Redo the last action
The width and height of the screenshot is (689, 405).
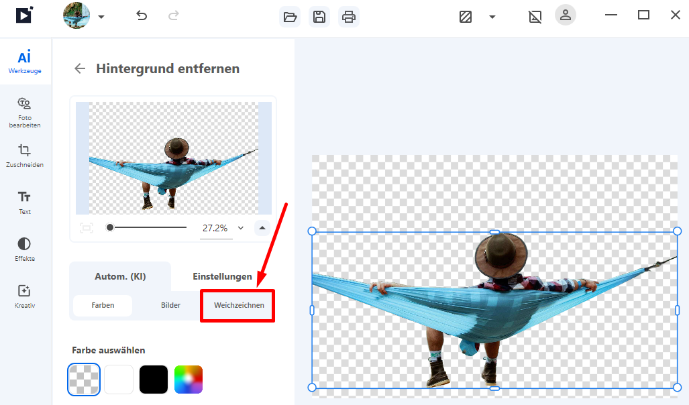pyautogui.click(x=174, y=16)
